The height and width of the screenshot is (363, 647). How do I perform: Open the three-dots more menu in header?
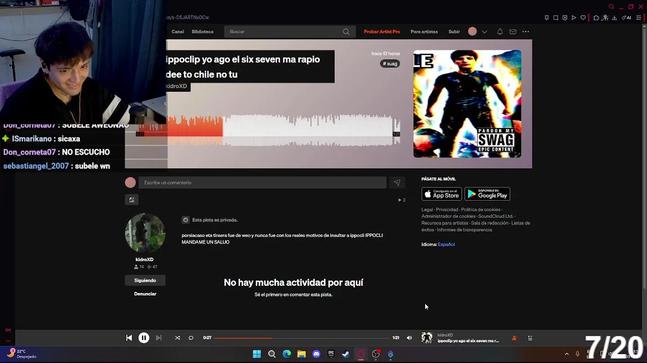click(526, 32)
